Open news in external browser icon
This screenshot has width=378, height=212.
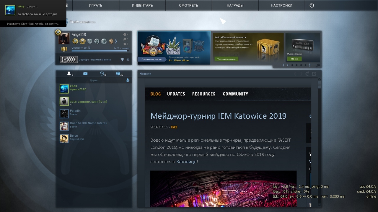pos(314,74)
